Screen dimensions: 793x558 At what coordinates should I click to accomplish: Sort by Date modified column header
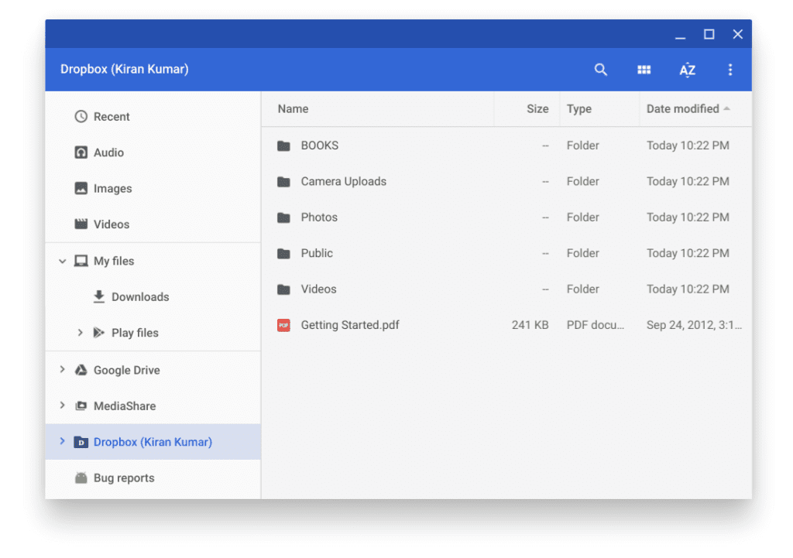pos(683,108)
